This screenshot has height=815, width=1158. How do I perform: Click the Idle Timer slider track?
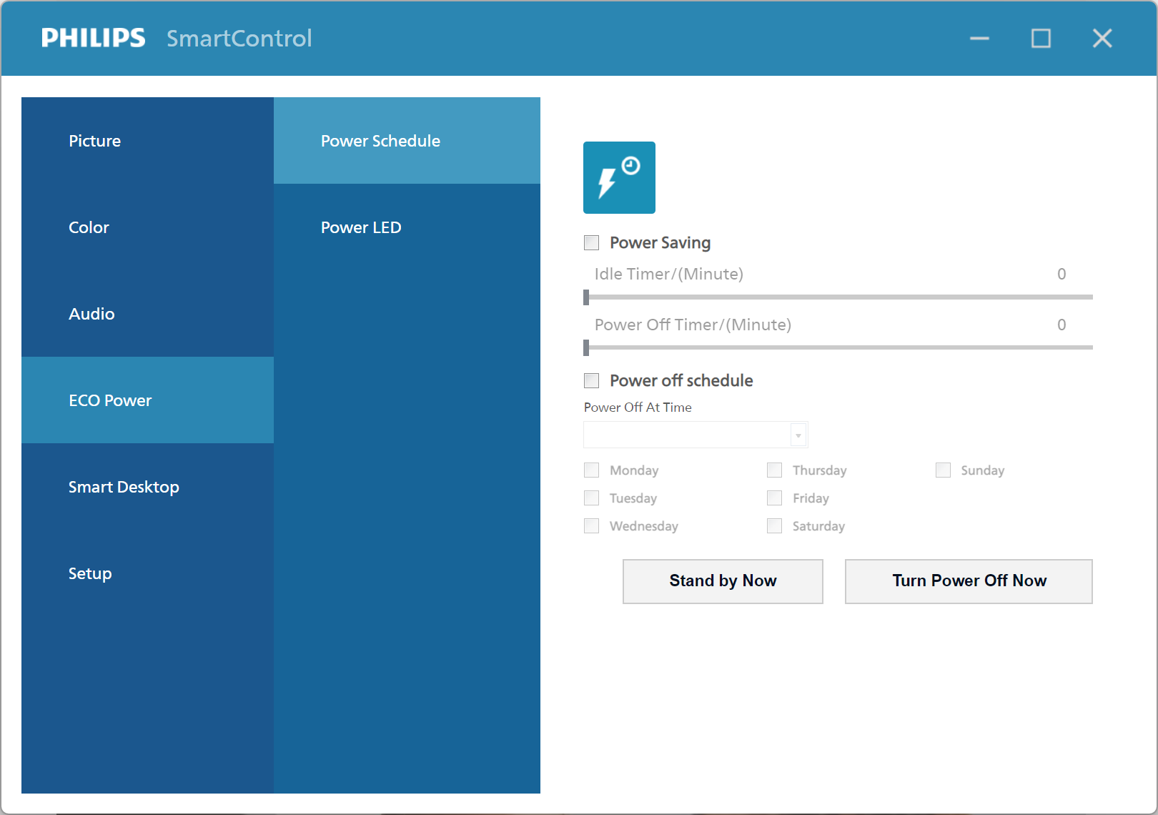pyautogui.click(x=838, y=297)
